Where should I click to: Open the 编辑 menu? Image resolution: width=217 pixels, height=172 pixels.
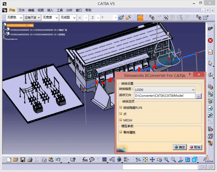pos(31,10)
